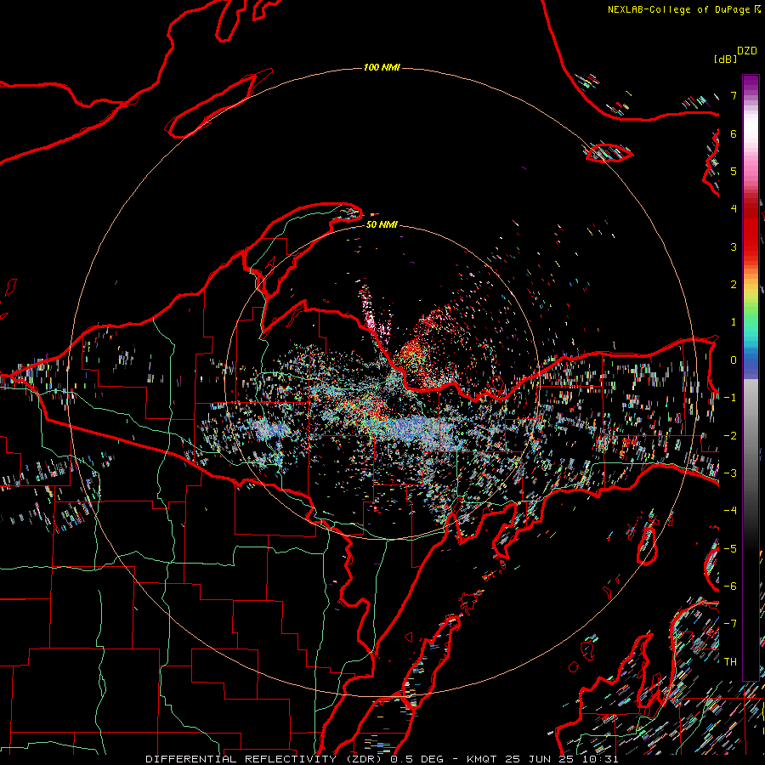Click scale value 2 on legend
The height and width of the screenshot is (765, 765).
tap(734, 285)
